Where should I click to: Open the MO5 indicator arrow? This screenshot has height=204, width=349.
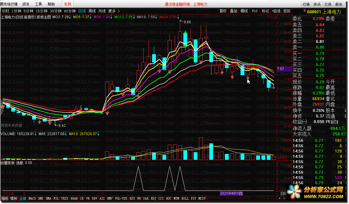pos(90,17)
